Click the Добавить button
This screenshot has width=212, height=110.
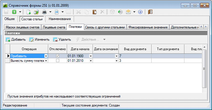coord(16,39)
